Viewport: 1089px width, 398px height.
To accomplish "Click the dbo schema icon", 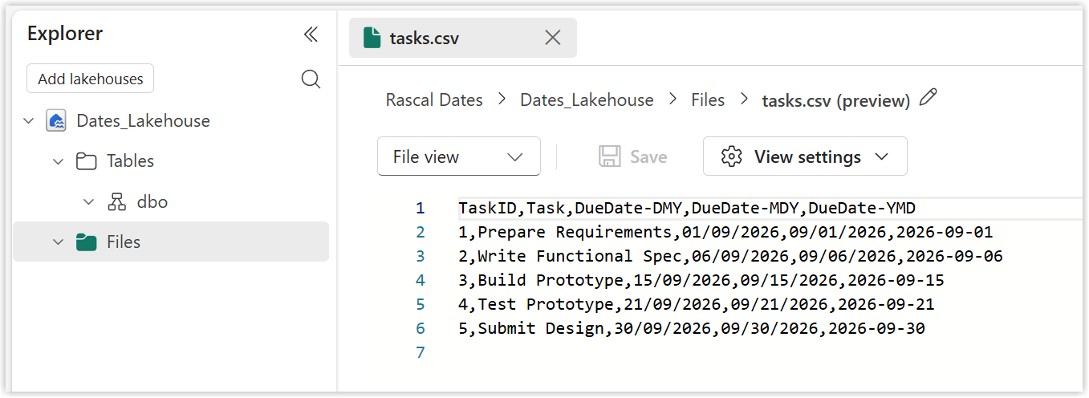I will pos(117,201).
